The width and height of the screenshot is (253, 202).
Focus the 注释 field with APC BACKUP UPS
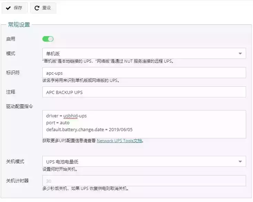(x=144, y=92)
